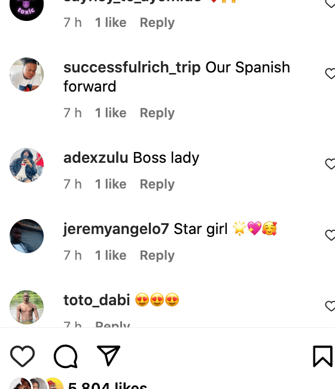The image size is (335, 389).
Task: Like successfulrich_trip's comment heart
Action: point(330,74)
